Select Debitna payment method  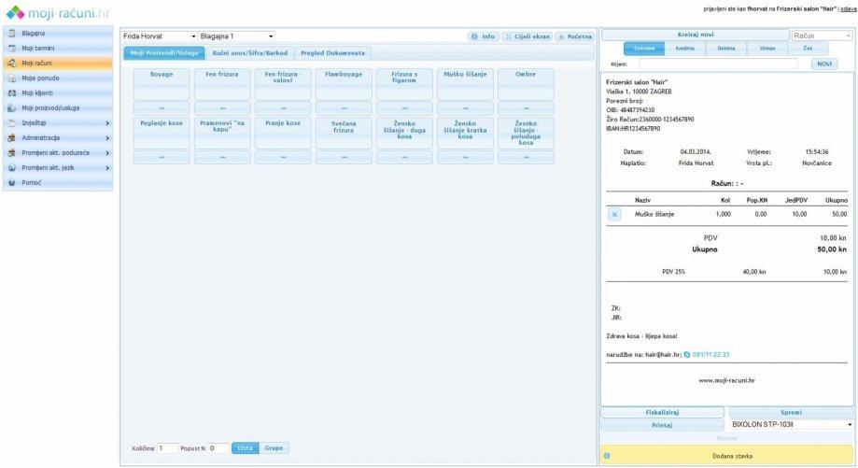pyautogui.click(x=726, y=49)
